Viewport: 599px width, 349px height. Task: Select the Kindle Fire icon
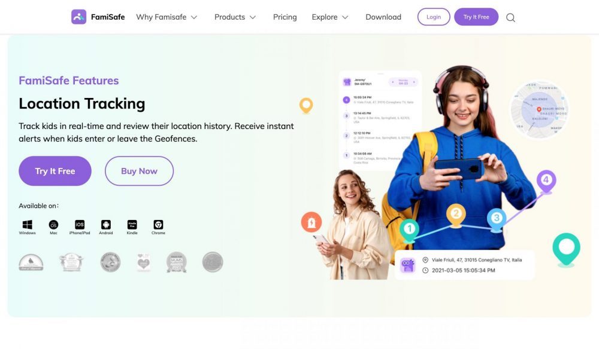[132, 225]
